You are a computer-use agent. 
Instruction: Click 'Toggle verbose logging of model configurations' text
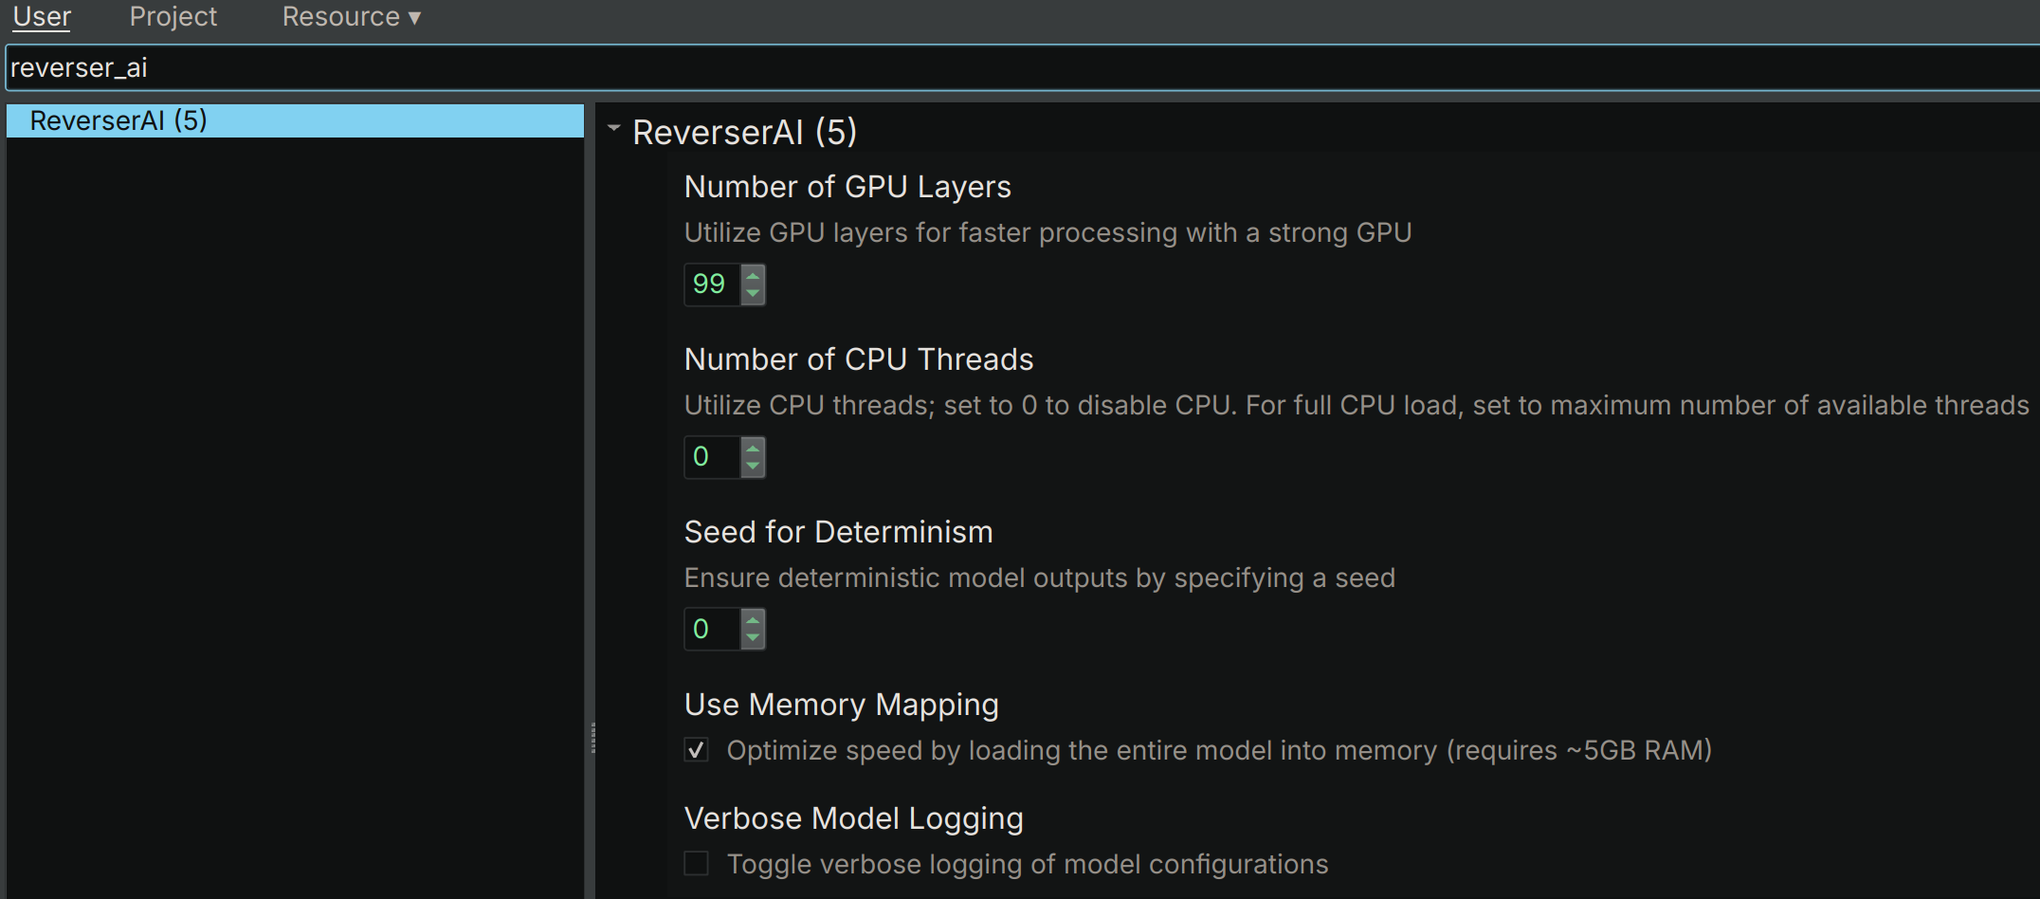coord(1028,864)
